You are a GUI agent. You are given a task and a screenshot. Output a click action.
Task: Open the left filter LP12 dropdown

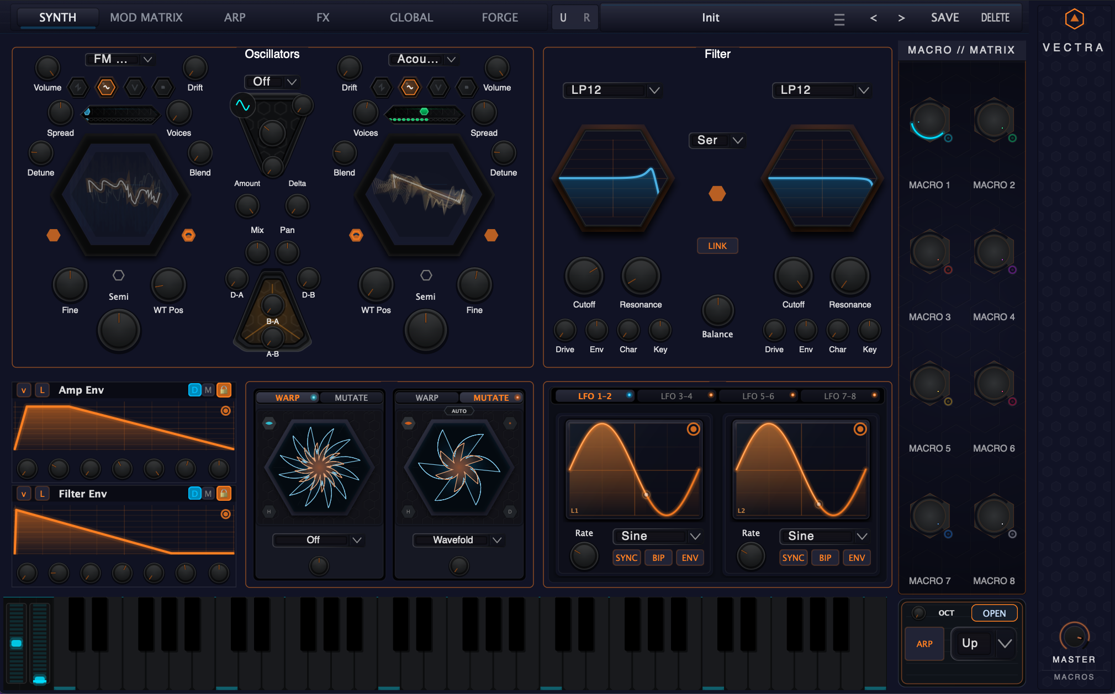click(x=612, y=90)
